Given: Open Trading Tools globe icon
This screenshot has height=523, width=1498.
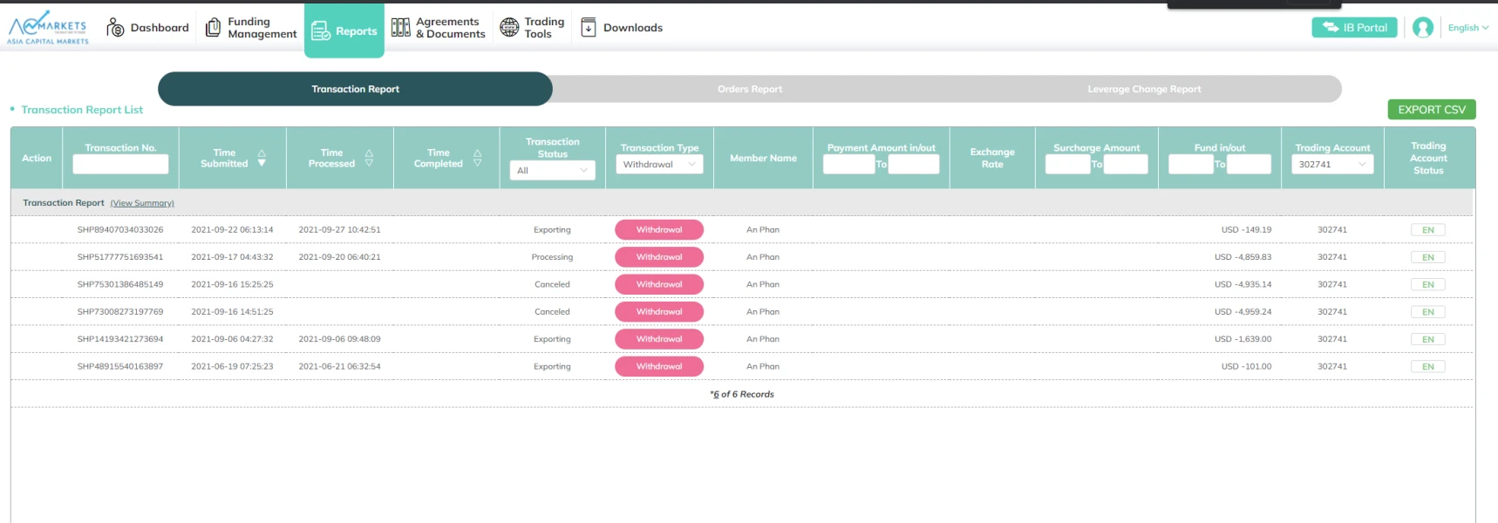Looking at the screenshot, I should pos(509,28).
